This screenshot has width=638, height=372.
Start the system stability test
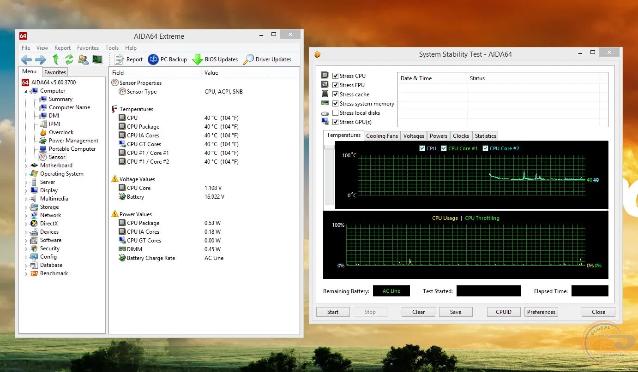click(333, 312)
